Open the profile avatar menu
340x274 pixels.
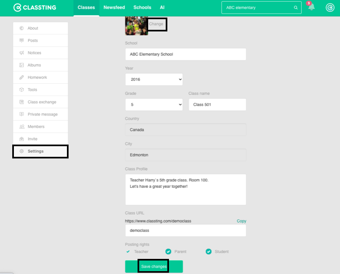coord(330,8)
